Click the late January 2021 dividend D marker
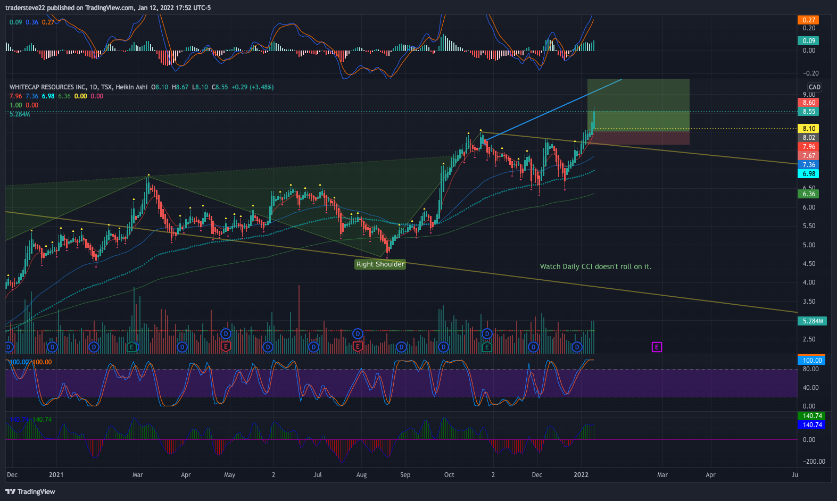Viewport: 837px width, 501px height. pos(94,347)
